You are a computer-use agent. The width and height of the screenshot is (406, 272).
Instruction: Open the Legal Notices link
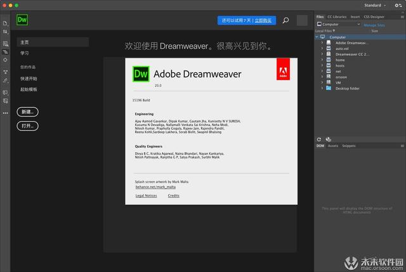[x=146, y=196]
